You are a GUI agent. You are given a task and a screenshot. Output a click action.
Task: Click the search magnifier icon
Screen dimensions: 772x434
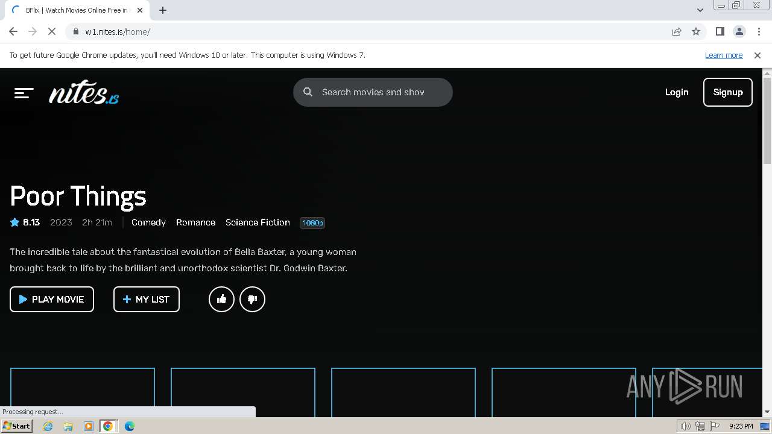[308, 92]
